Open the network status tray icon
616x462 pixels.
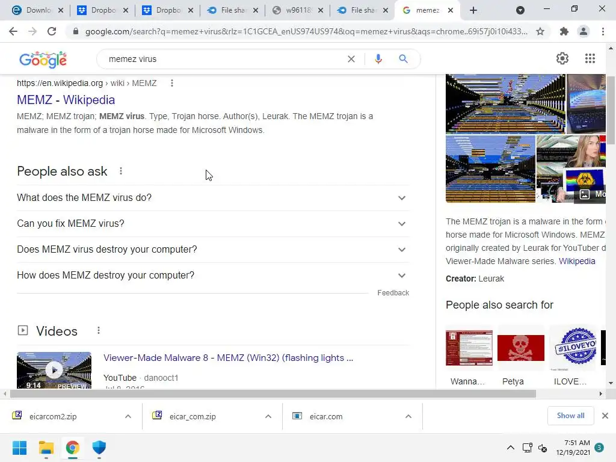click(527, 448)
